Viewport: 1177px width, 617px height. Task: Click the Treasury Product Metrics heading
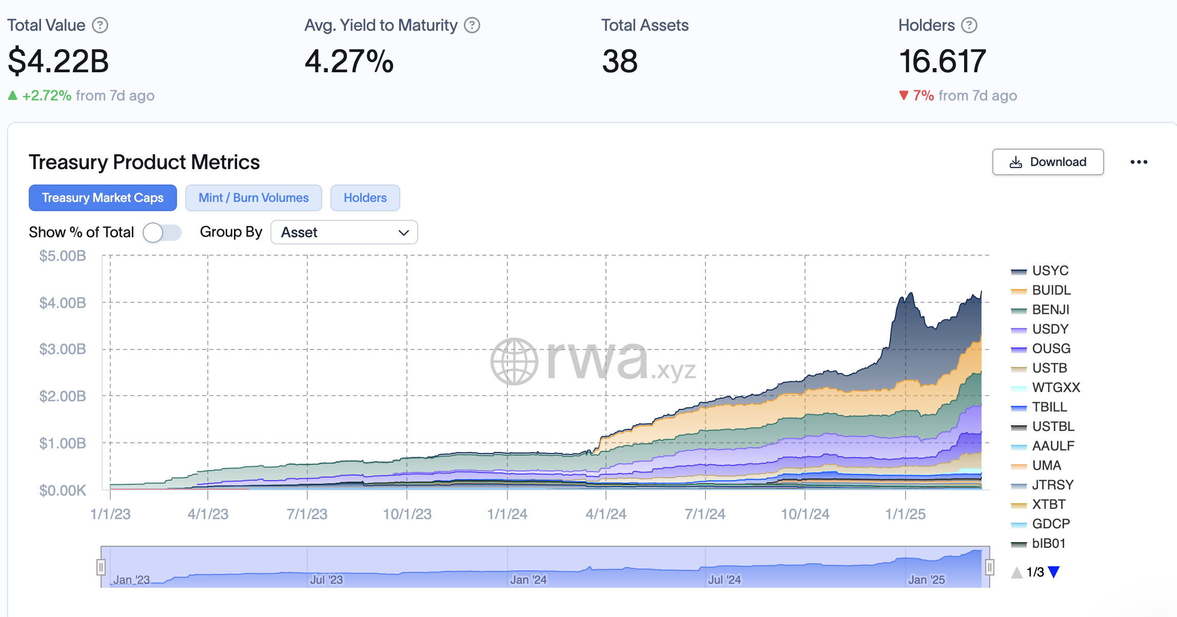(x=144, y=162)
